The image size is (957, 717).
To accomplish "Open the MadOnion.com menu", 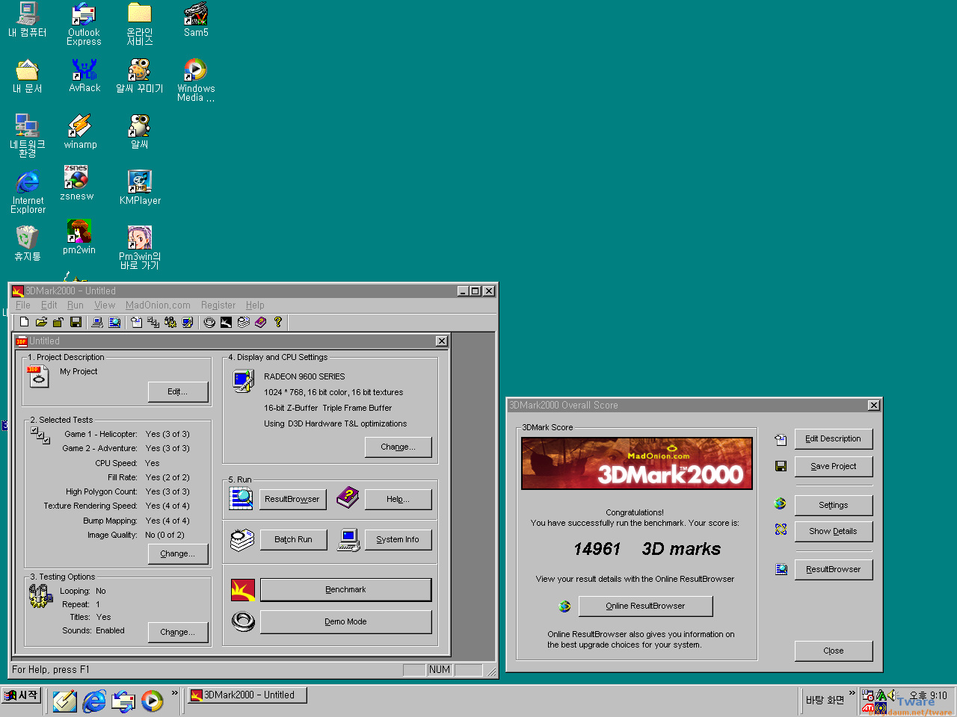I will pyautogui.click(x=158, y=305).
